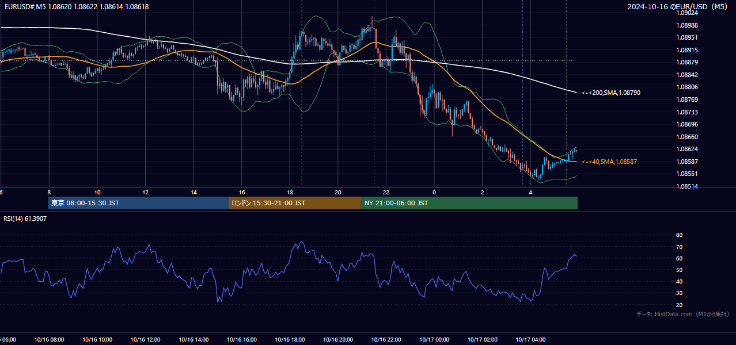Click the 10/16 22:00 date axis label
736x345 pixels.
coord(386,340)
